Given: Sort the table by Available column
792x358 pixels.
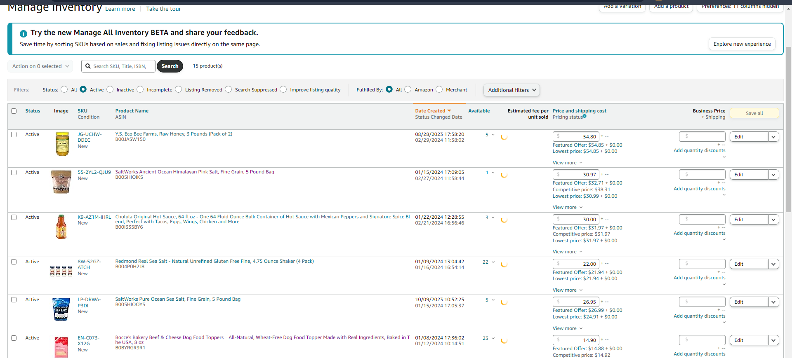Looking at the screenshot, I should click(x=479, y=111).
